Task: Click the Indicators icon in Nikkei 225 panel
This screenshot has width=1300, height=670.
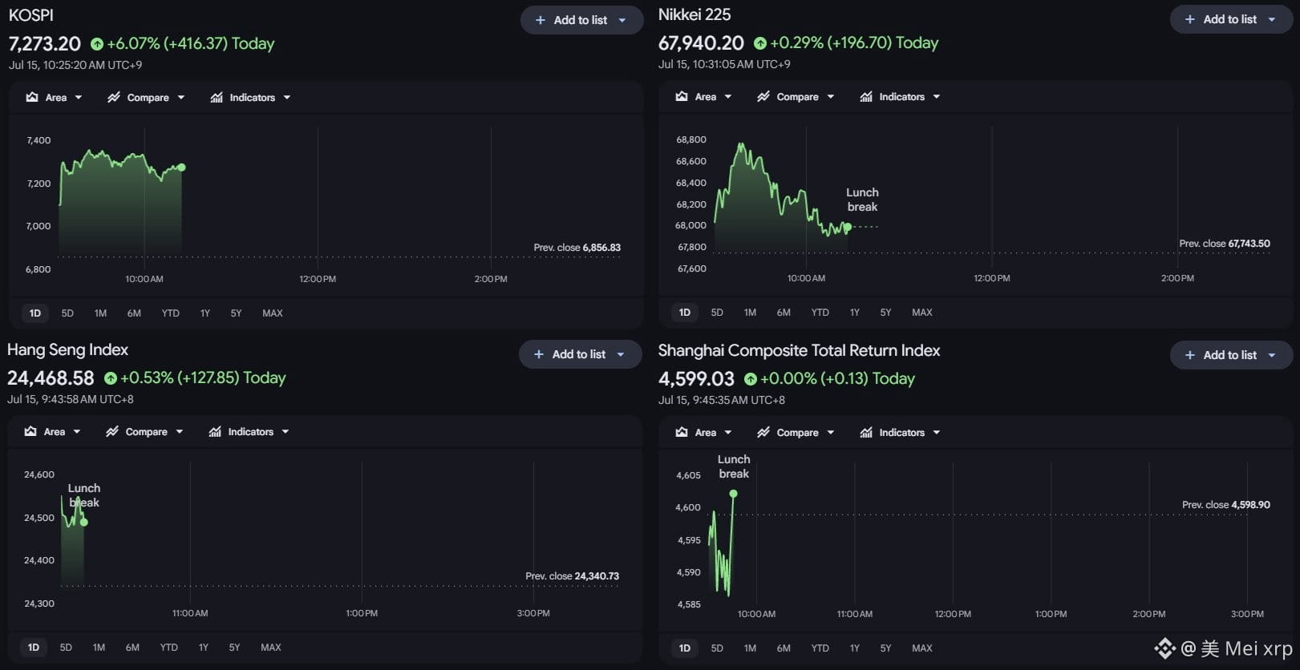Action: (866, 96)
